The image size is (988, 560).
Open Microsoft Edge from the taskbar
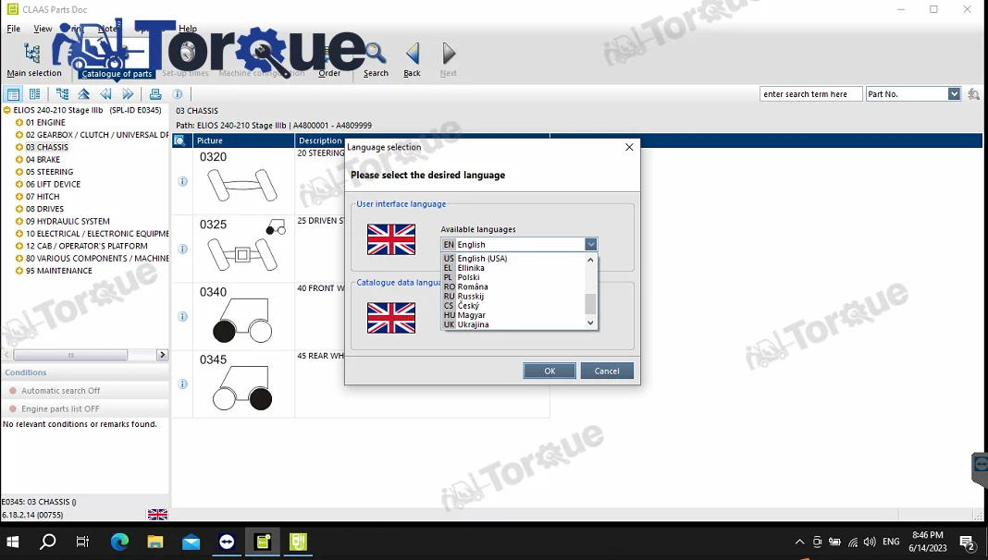[x=119, y=542]
